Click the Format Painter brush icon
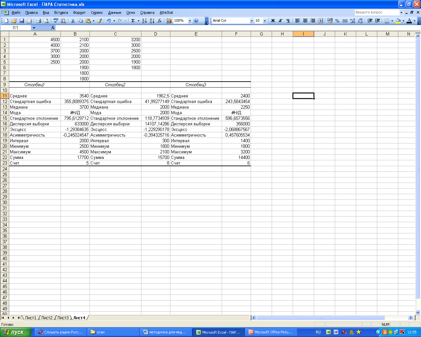Screen dimensions: 421x337 99,21
